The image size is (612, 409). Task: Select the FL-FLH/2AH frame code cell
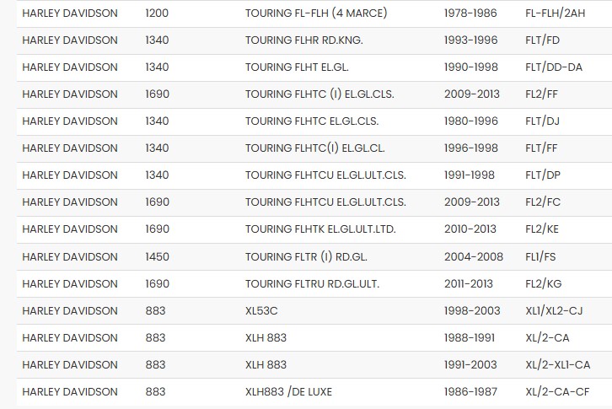tap(556, 13)
